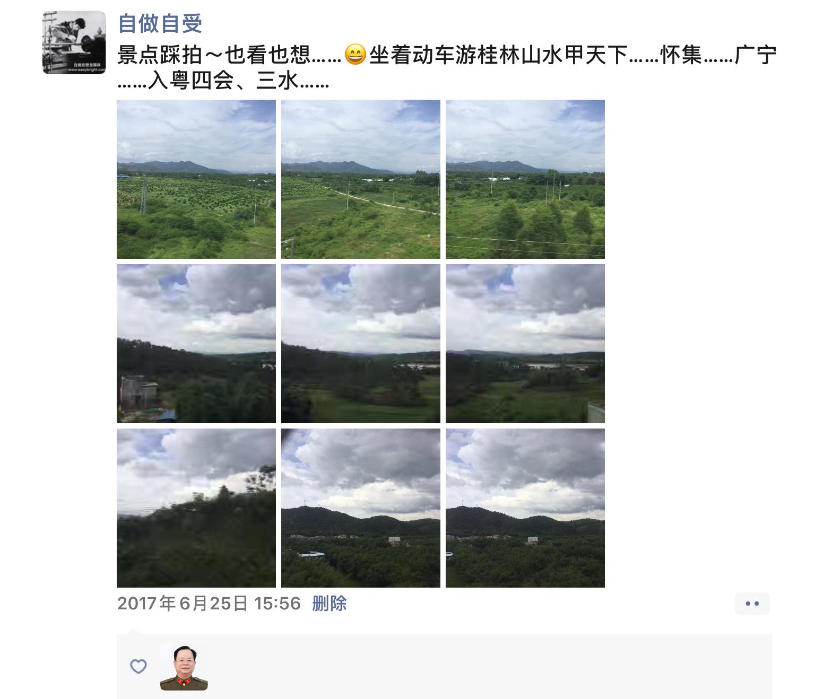Click the 删除 delete link
815x699 pixels.
(x=329, y=604)
